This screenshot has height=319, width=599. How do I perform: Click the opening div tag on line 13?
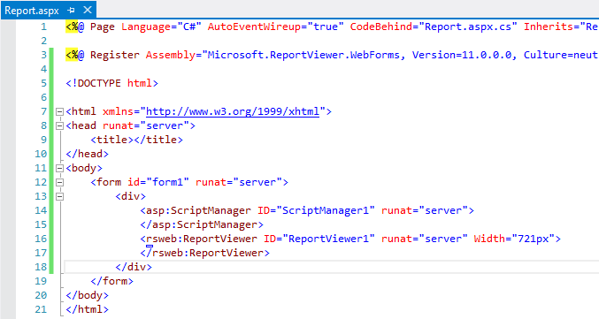click(x=130, y=196)
